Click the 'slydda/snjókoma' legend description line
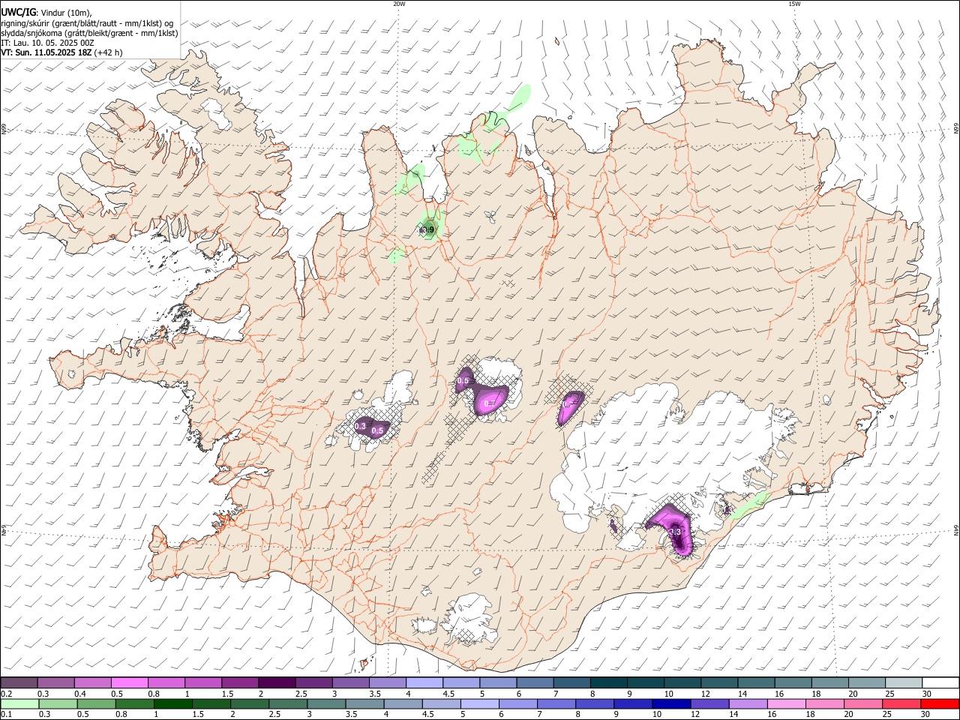 coord(90,33)
